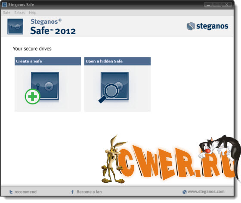The width and height of the screenshot is (241, 203).
Task: Click the Facebook icon in footer
Action: point(72,192)
